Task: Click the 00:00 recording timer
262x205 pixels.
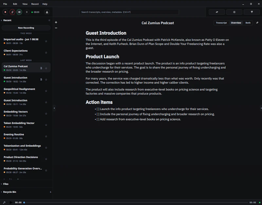Action: pos(36,12)
